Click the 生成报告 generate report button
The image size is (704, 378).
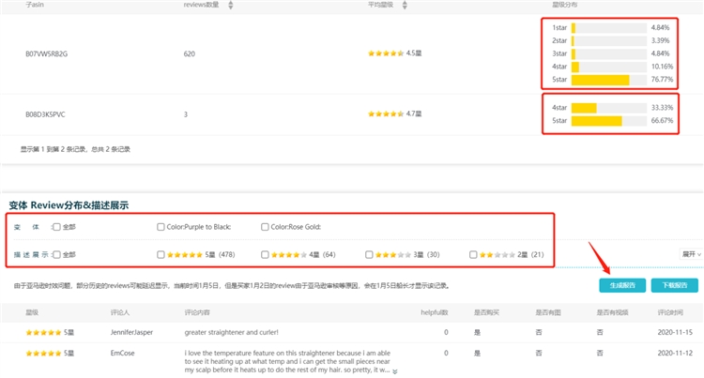pyautogui.click(x=622, y=285)
